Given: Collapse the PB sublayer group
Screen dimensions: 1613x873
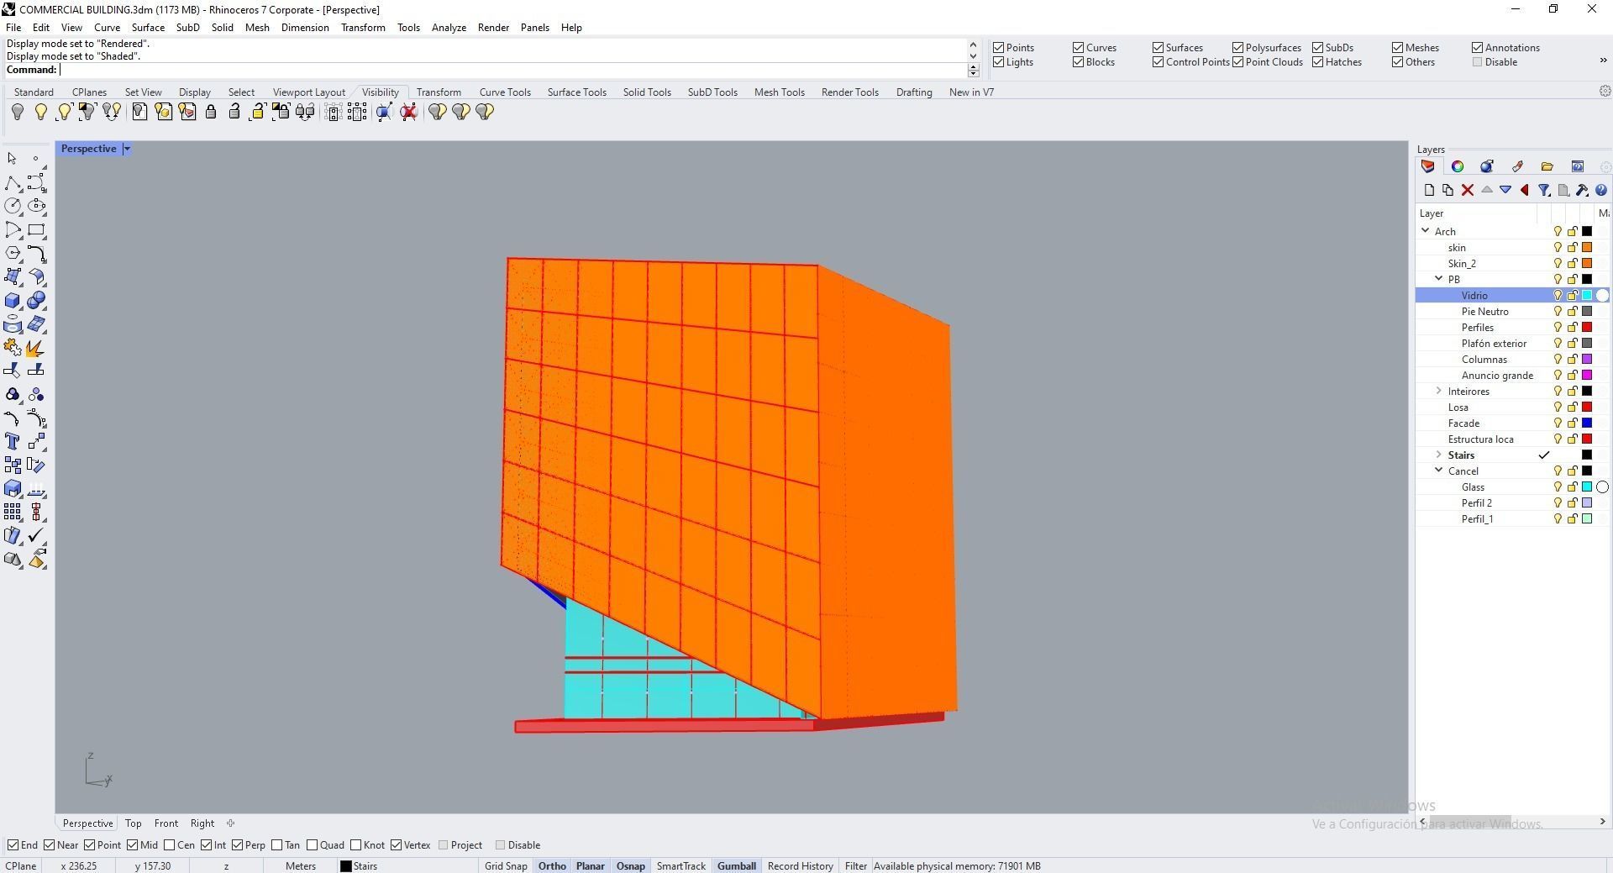Looking at the screenshot, I should tap(1439, 279).
